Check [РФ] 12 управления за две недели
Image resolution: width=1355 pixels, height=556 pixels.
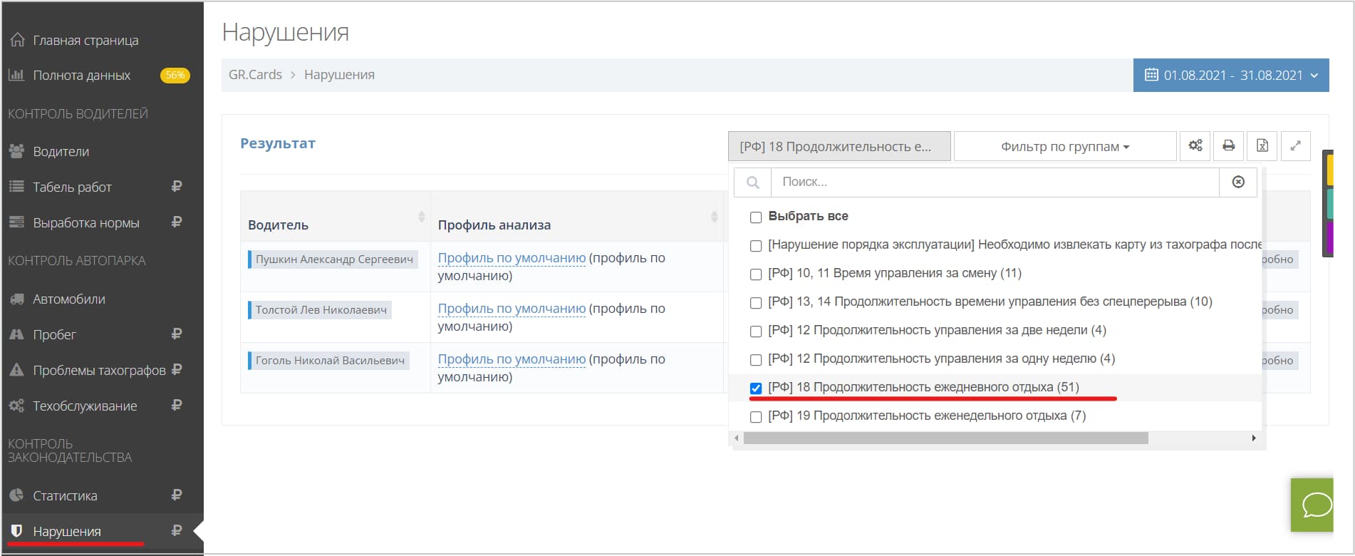pyautogui.click(x=756, y=331)
